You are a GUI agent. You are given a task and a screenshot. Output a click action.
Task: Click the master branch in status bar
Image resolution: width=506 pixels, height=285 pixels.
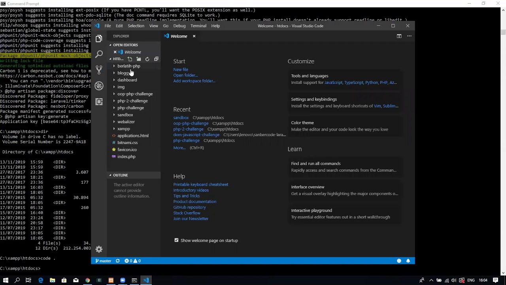click(x=103, y=261)
